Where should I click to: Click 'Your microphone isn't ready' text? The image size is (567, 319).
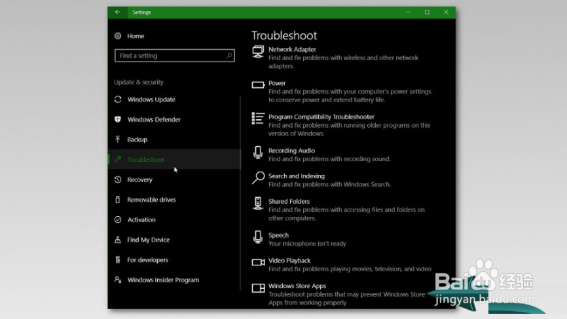(307, 244)
